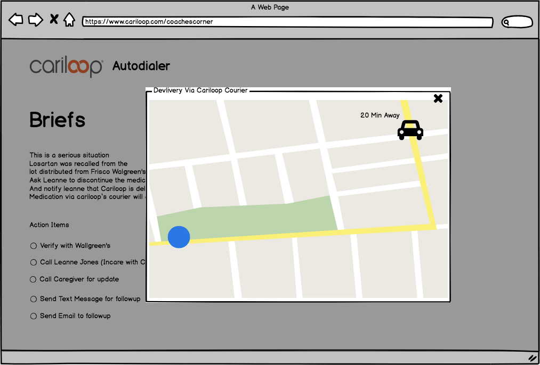The image size is (540, 365).
Task: Click the Cariloop logo
Action: 66,67
